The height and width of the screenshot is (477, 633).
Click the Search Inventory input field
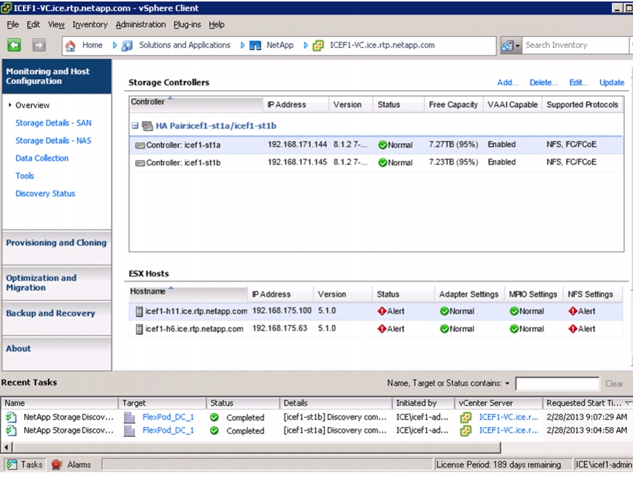576,45
